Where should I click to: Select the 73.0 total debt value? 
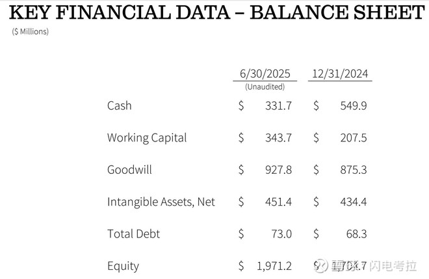tap(281, 234)
